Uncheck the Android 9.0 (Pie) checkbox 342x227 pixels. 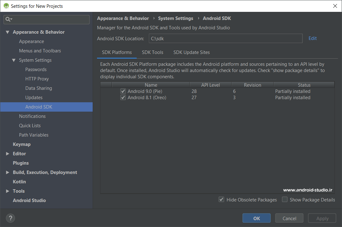pos(123,91)
